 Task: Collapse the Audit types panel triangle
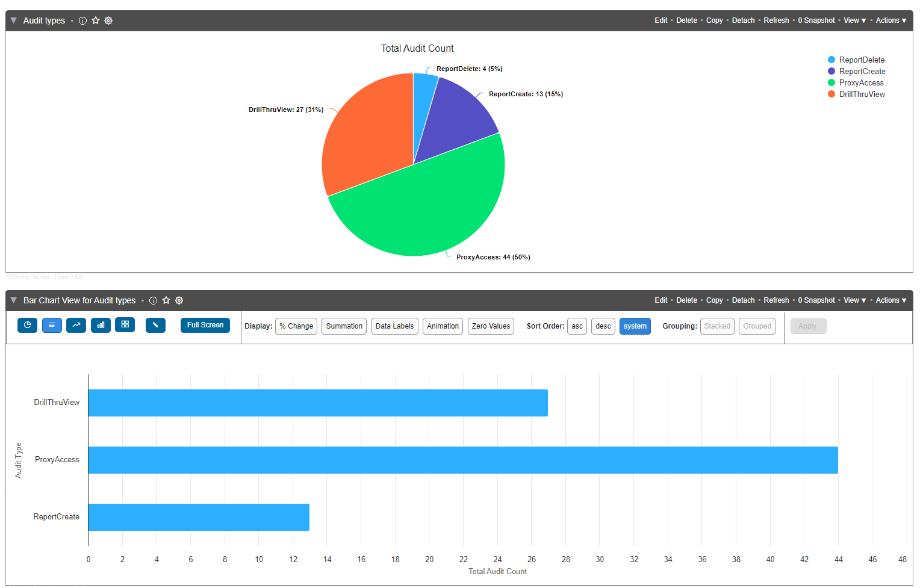click(13, 20)
